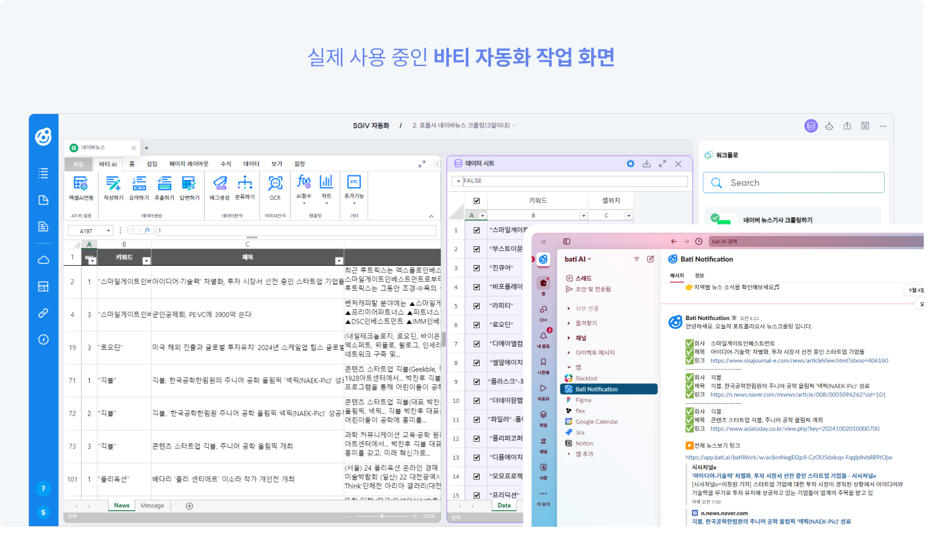The width and height of the screenshot is (932, 535).
Task: Uncheck the "진큐어" row checkbox
Action: (x=477, y=268)
